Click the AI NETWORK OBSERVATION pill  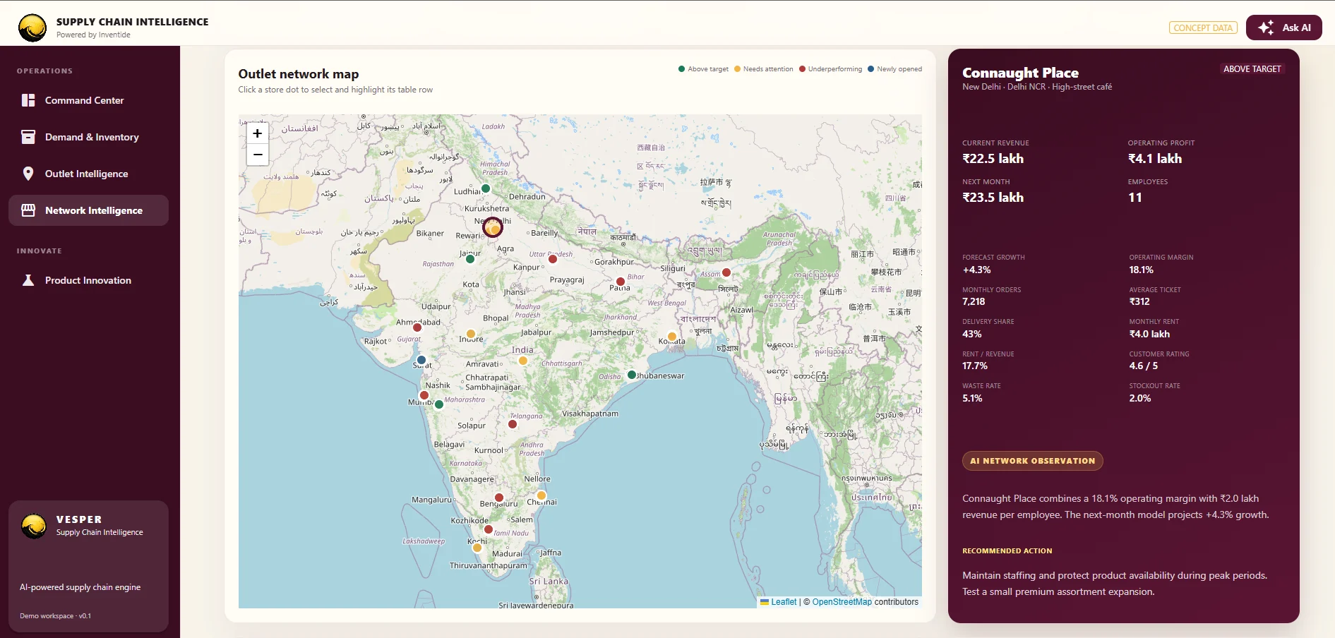pyautogui.click(x=1032, y=461)
